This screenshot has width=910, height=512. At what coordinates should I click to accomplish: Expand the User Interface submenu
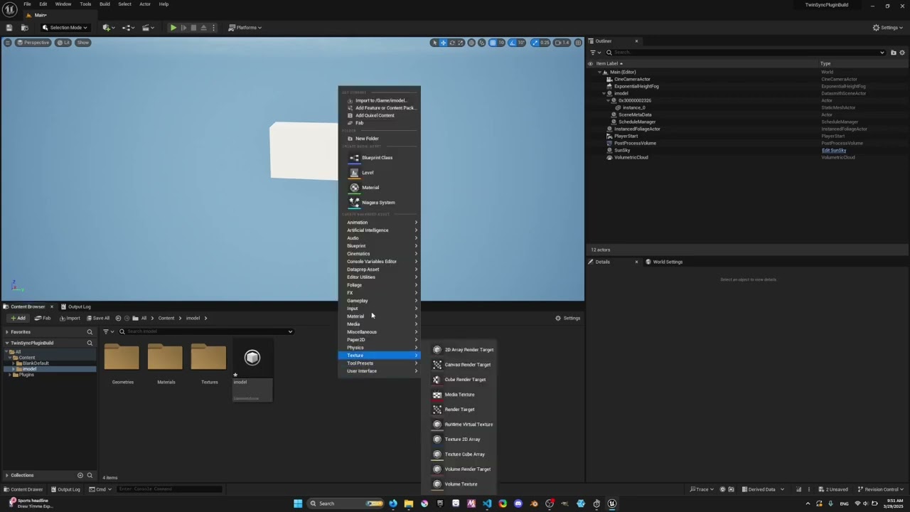pos(379,371)
